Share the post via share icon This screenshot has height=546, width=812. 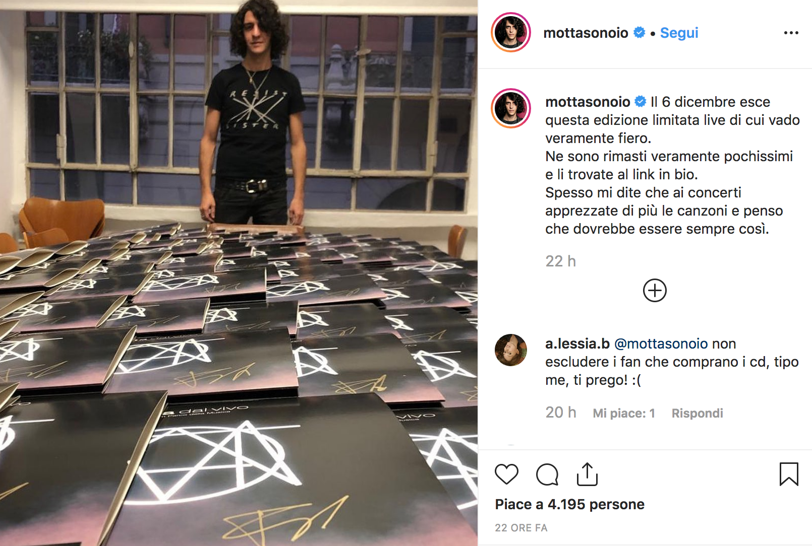(x=587, y=474)
